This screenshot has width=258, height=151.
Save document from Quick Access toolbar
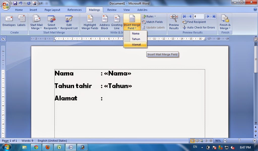(15, 3)
